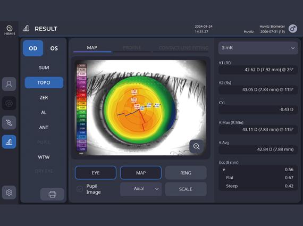This screenshot has width=303, height=226.
Task: Click the exam date 2024-01-24
Action: pyautogui.click(x=204, y=27)
